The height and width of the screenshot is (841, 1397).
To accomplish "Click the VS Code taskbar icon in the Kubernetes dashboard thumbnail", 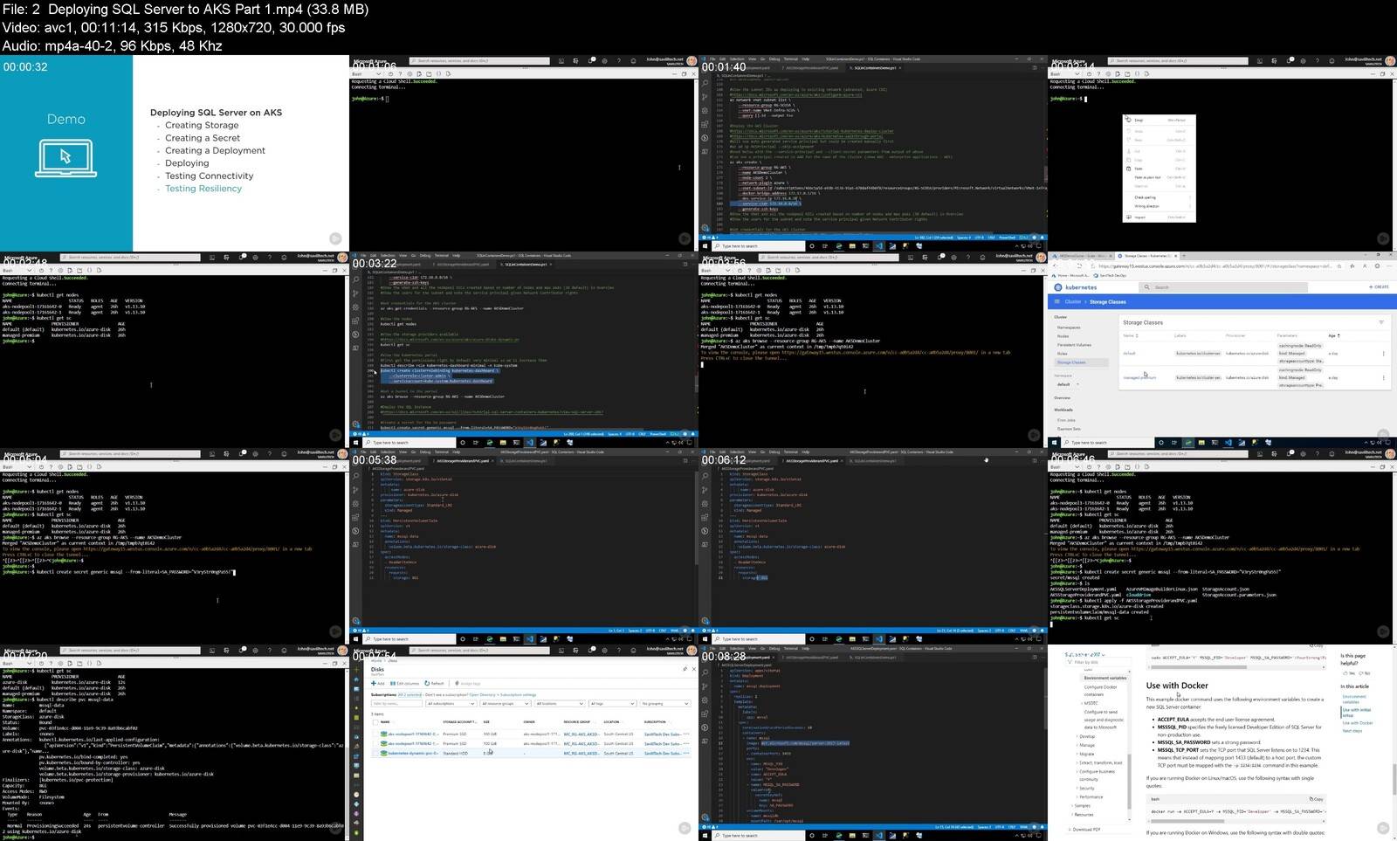I will pos(1228,443).
